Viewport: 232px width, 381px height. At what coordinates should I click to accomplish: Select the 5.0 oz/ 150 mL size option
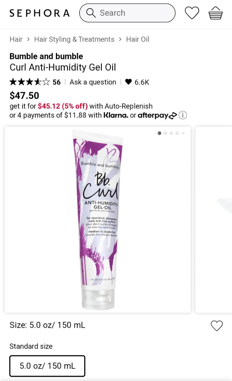pyautogui.click(x=47, y=366)
